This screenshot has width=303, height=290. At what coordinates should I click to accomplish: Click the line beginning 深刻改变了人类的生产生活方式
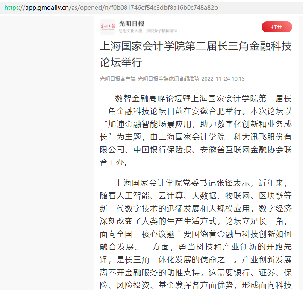point(196,221)
